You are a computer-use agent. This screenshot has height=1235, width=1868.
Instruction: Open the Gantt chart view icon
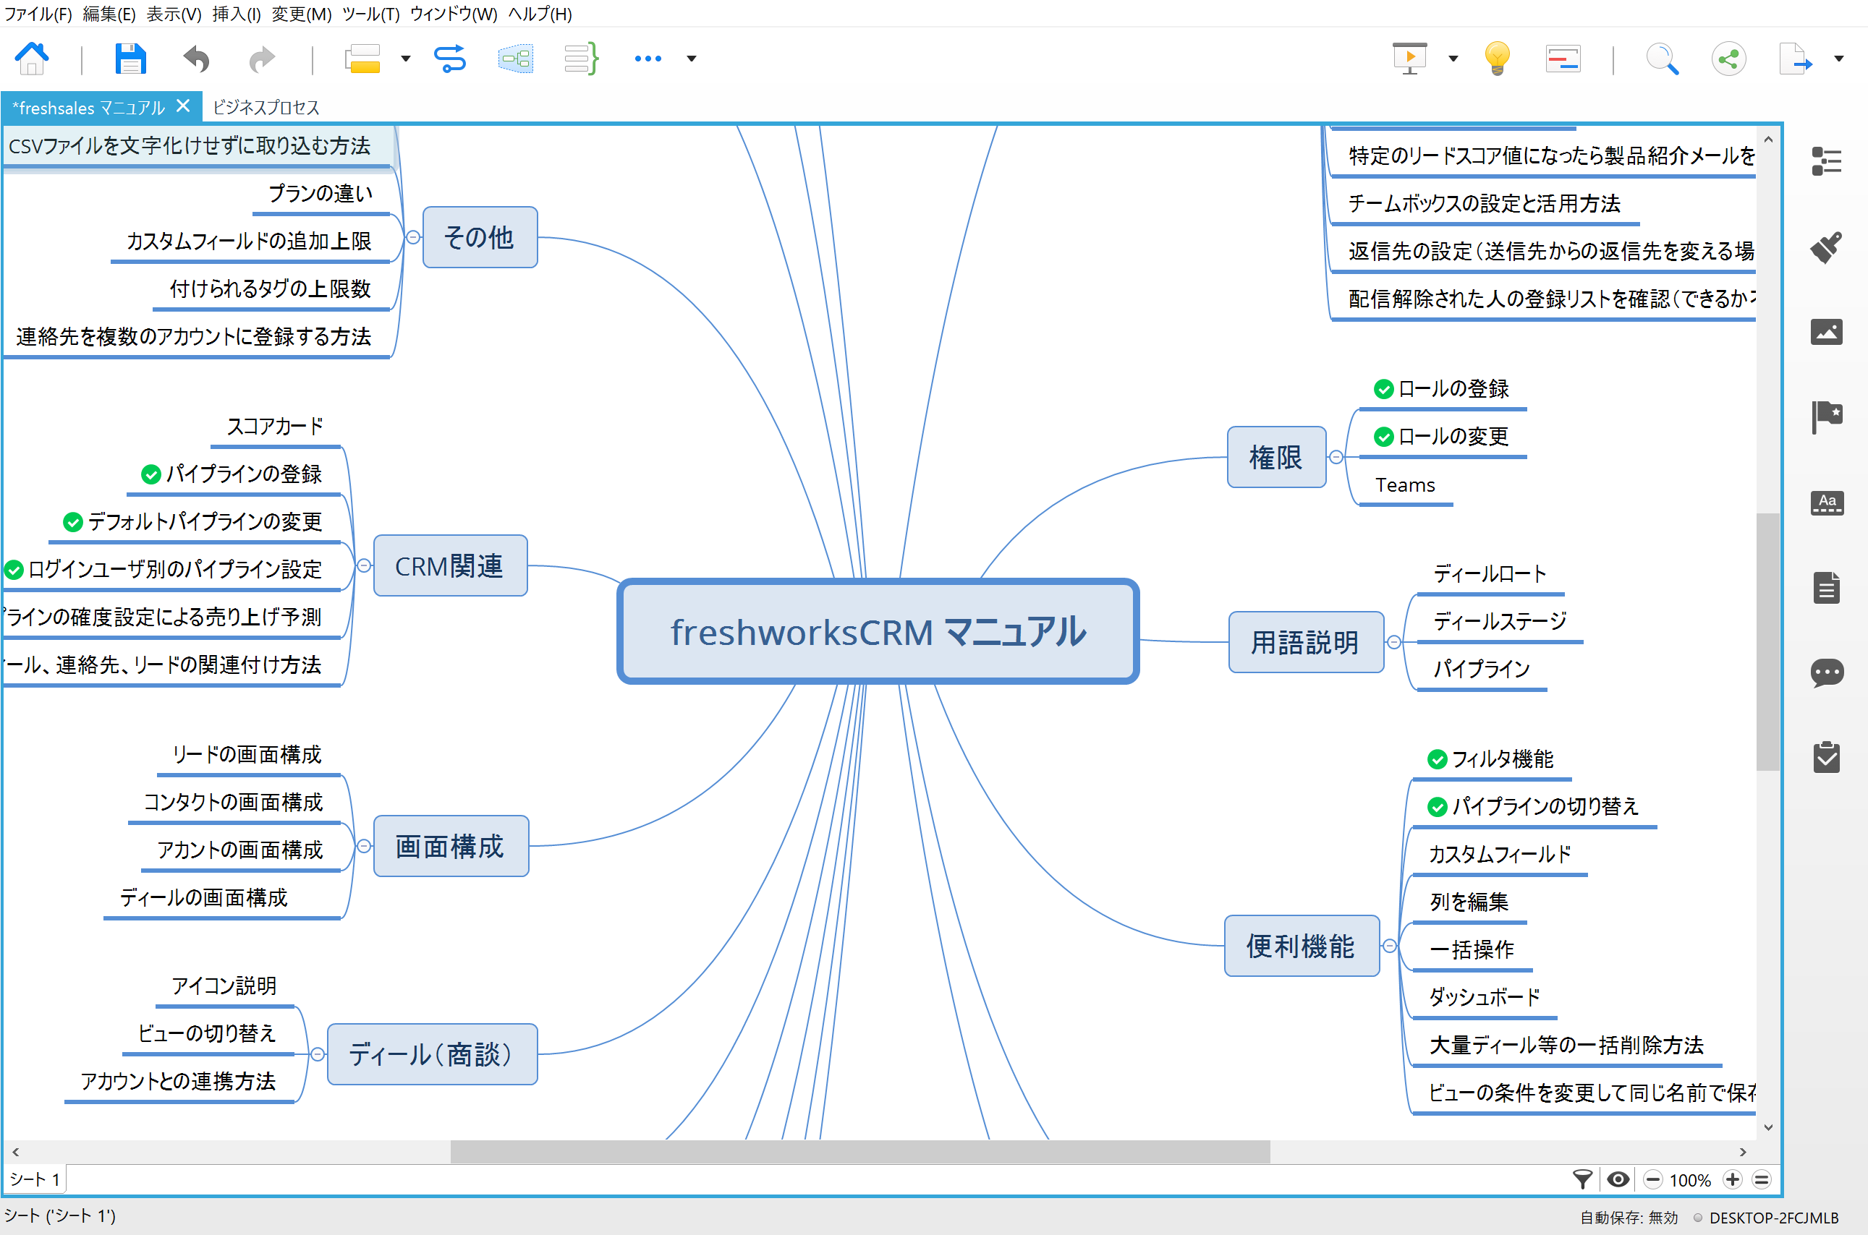pos(1563,59)
